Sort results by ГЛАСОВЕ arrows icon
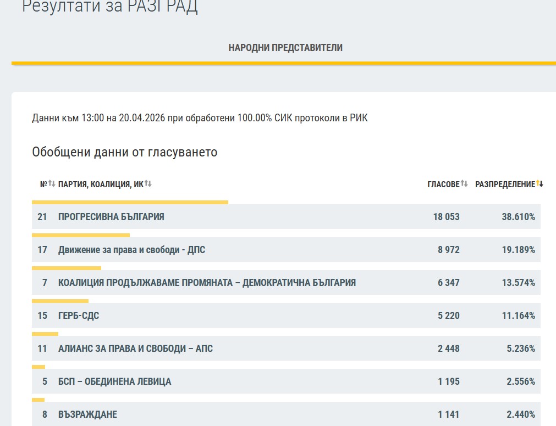The width and height of the screenshot is (556, 426). (x=464, y=184)
